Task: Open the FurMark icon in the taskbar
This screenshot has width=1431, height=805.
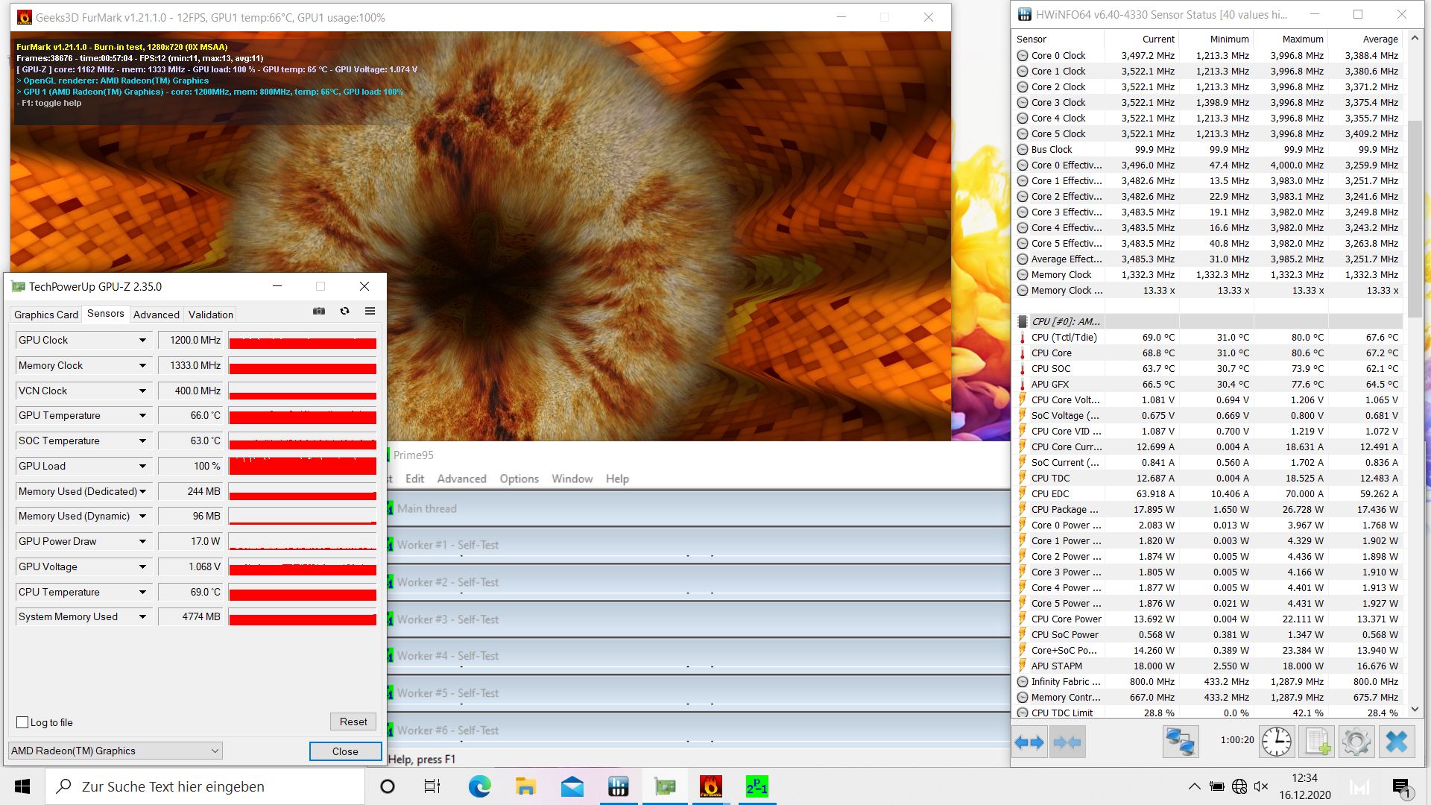Action: click(x=710, y=786)
